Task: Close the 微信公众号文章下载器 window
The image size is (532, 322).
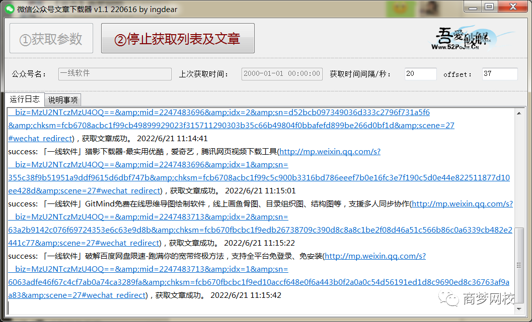Action: pyautogui.click(x=513, y=7)
